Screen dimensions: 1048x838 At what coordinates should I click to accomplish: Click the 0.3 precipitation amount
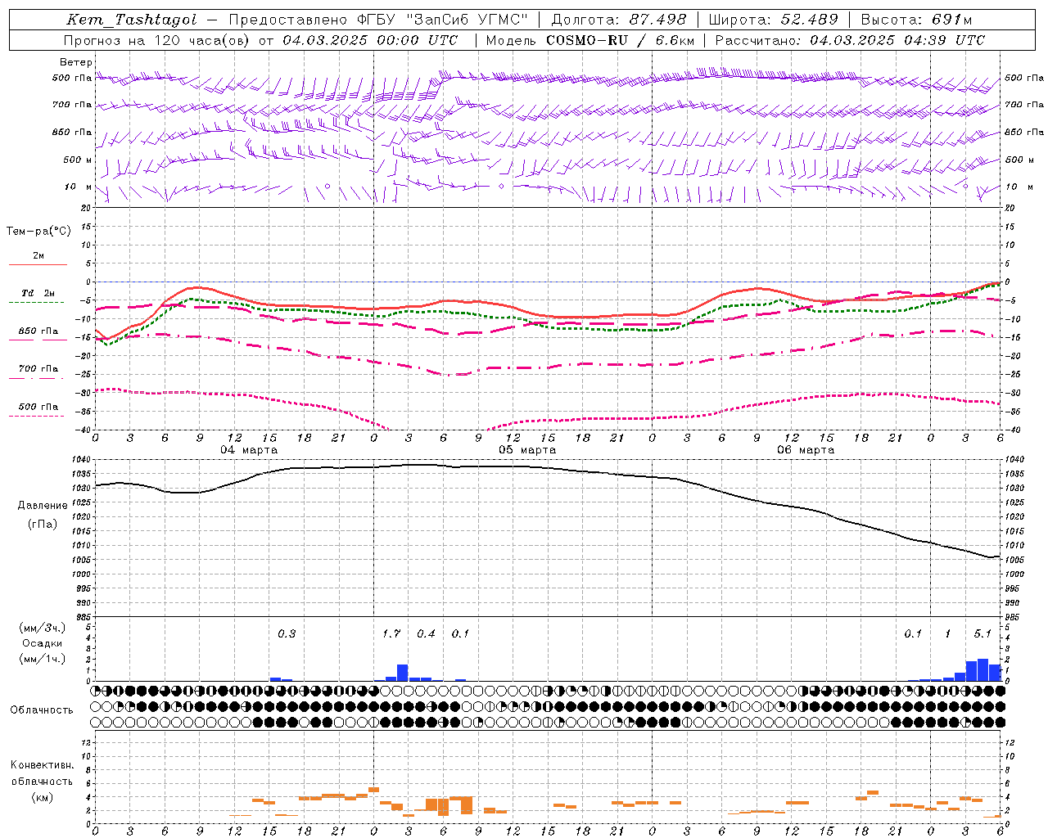tap(287, 633)
